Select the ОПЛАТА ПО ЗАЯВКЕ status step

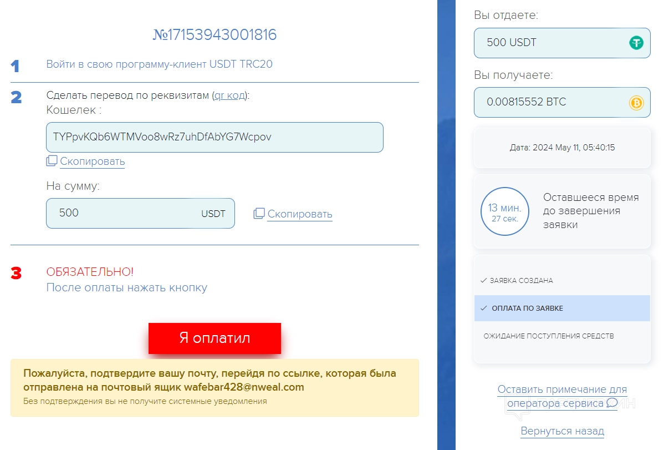pos(562,309)
